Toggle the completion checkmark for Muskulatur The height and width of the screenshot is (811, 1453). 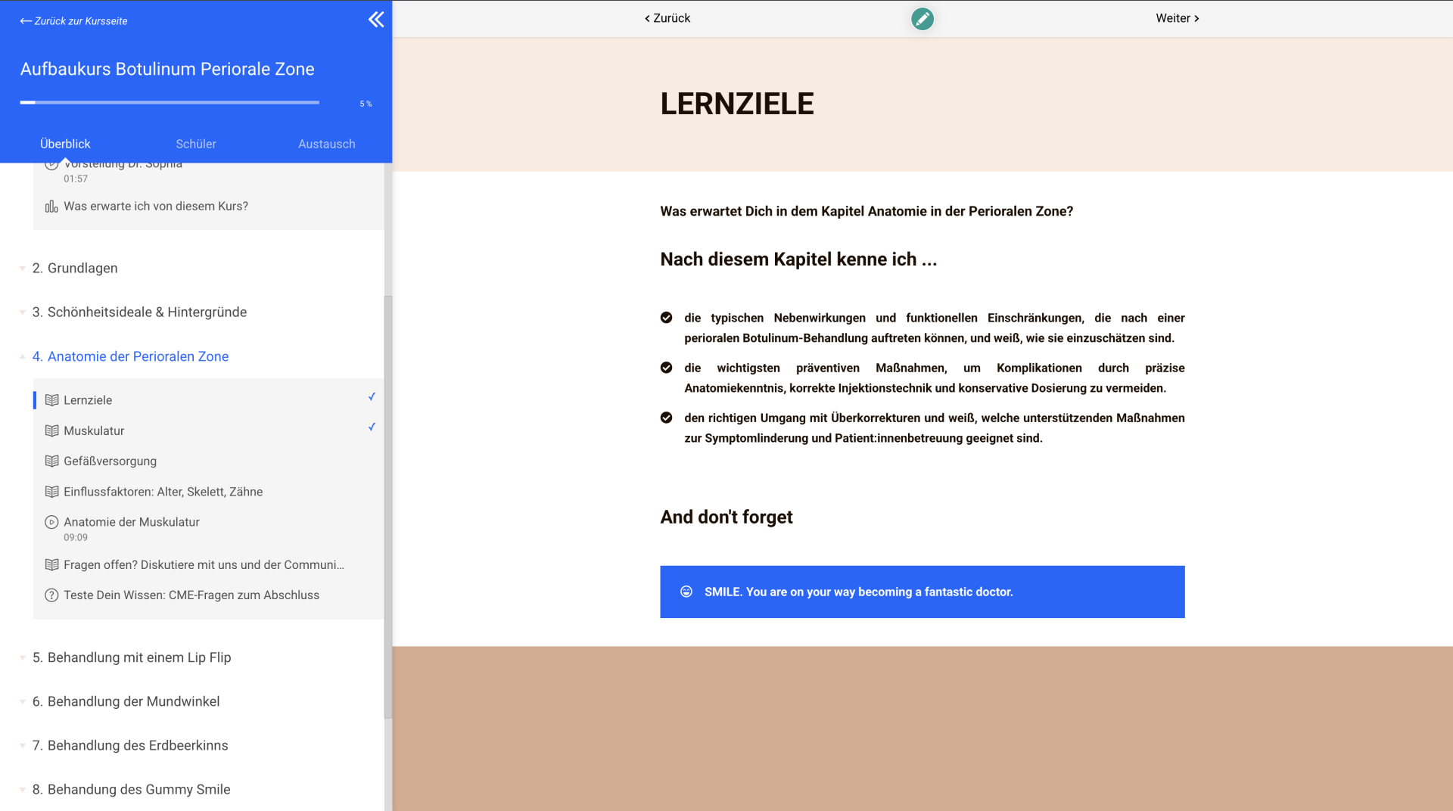pos(372,427)
